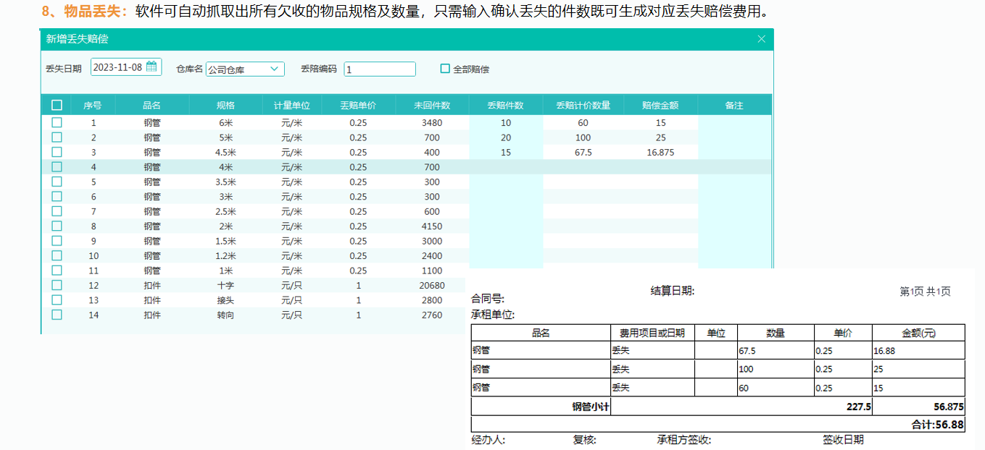The image size is (985, 450).
Task: Toggle the select-all checkbox in table header
Action: (x=57, y=105)
